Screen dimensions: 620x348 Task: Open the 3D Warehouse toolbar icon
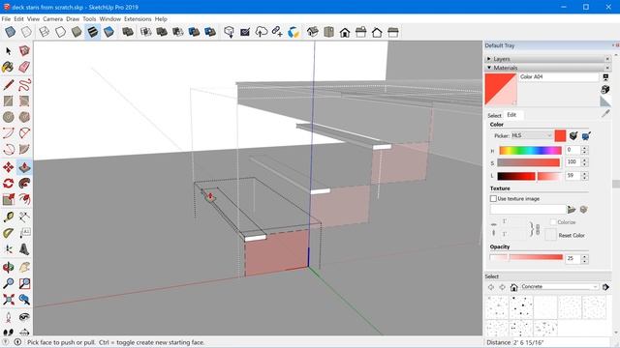coord(229,32)
